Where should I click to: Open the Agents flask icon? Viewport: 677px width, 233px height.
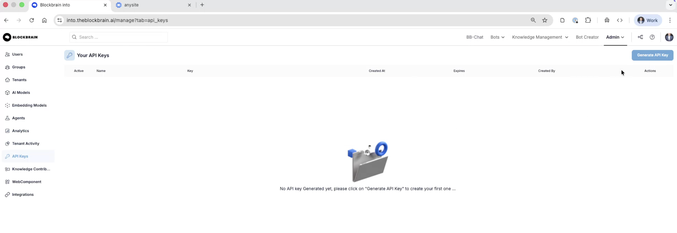7,118
